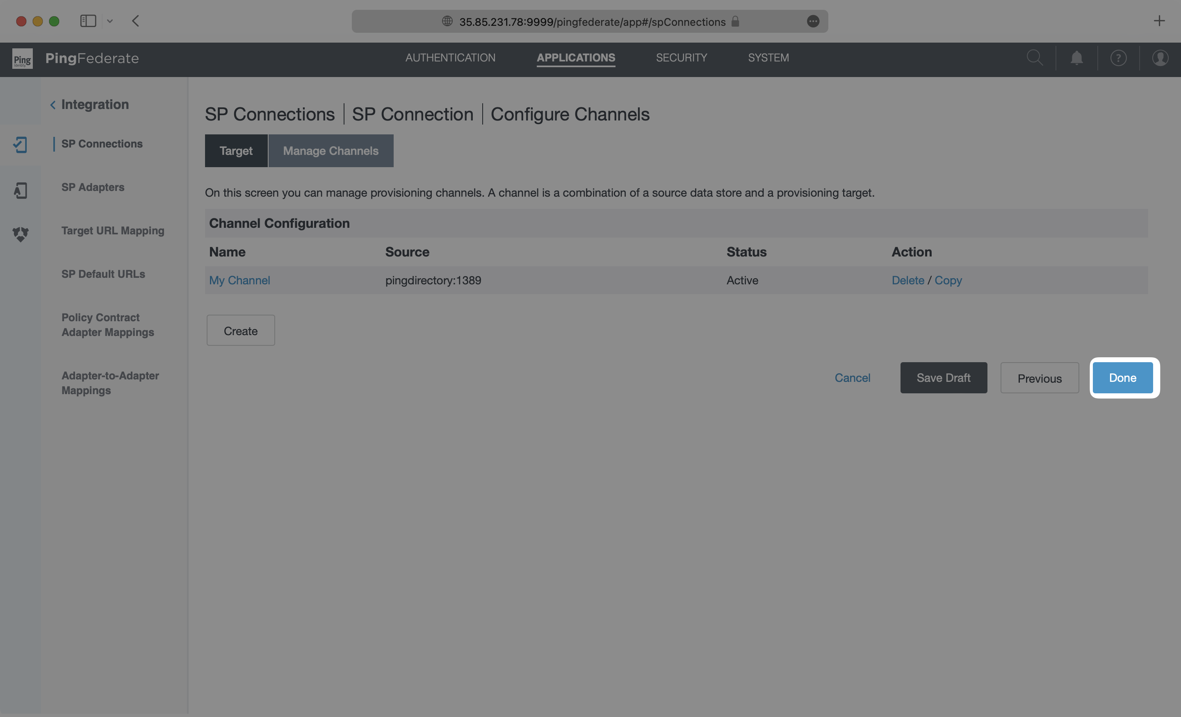Open My Channel configuration link
This screenshot has width=1181, height=717.
pos(239,279)
